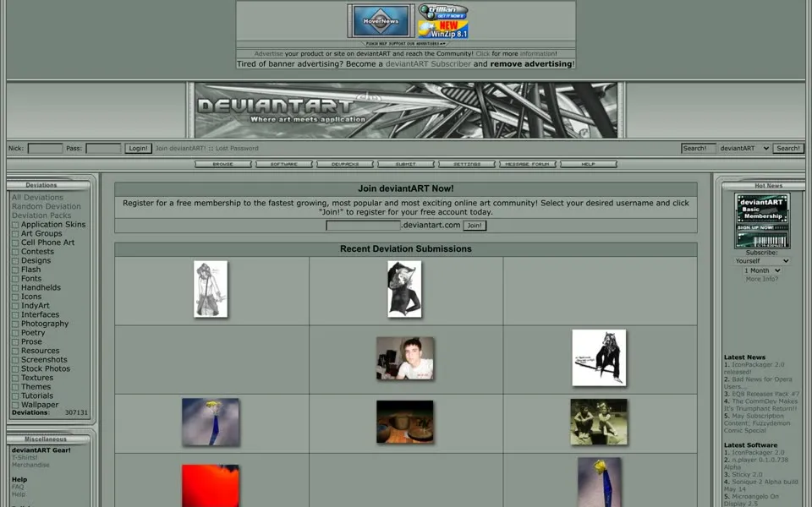812x507 pixels.
Task: Follow the Lost Password link
Action: [x=237, y=149]
